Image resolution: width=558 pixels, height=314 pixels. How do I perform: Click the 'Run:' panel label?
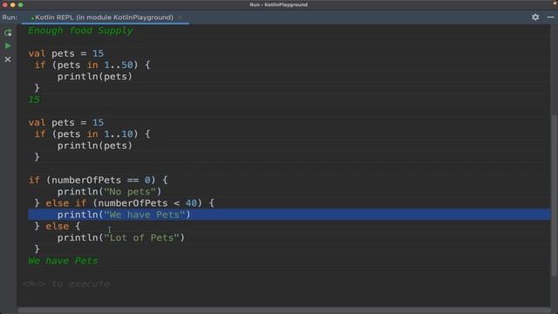pos(10,17)
